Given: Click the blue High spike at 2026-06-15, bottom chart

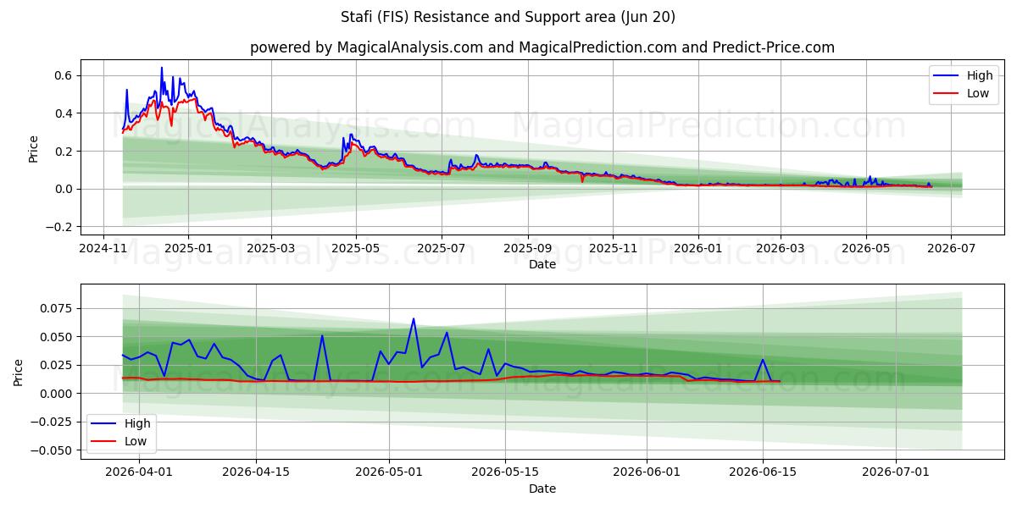Looking at the screenshot, I should tap(763, 360).
